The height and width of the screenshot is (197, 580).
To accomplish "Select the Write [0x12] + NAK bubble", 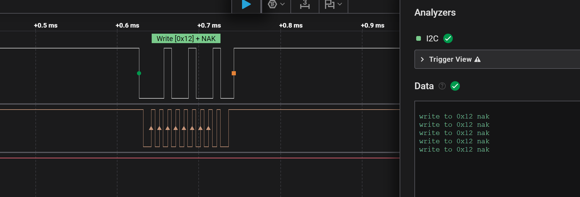I will click(186, 39).
